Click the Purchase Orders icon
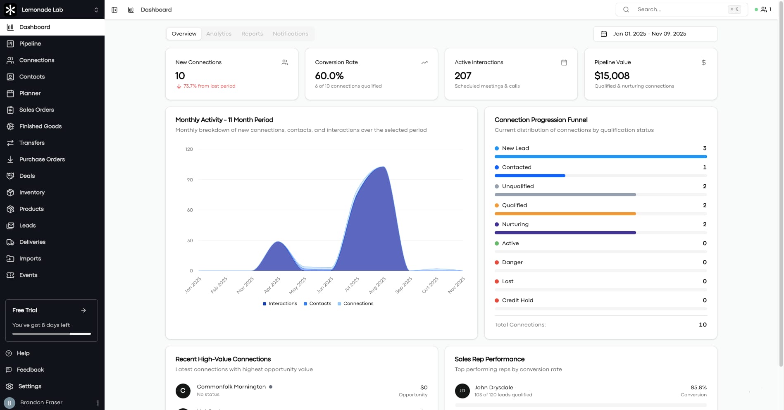784x410 pixels. pyautogui.click(x=10, y=159)
